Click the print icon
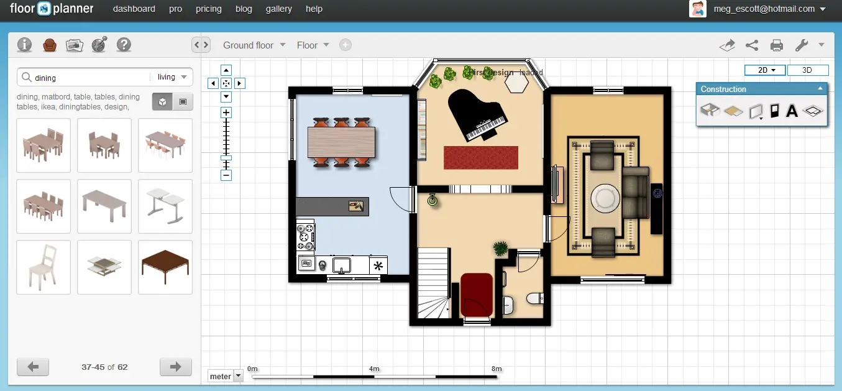842x391 pixels. [776, 45]
